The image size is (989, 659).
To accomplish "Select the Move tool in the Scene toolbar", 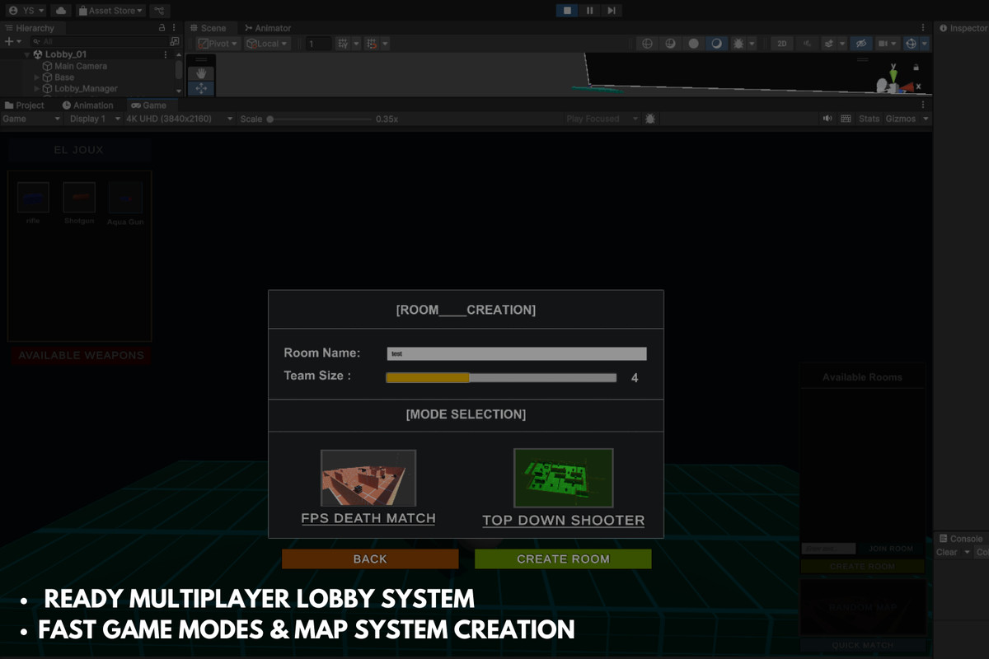I will tap(201, 88).
